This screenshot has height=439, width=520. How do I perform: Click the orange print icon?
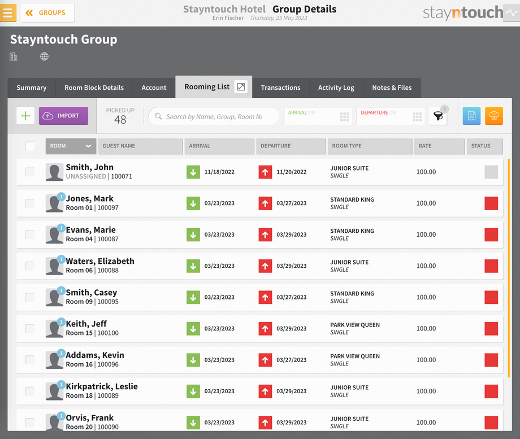494,116
